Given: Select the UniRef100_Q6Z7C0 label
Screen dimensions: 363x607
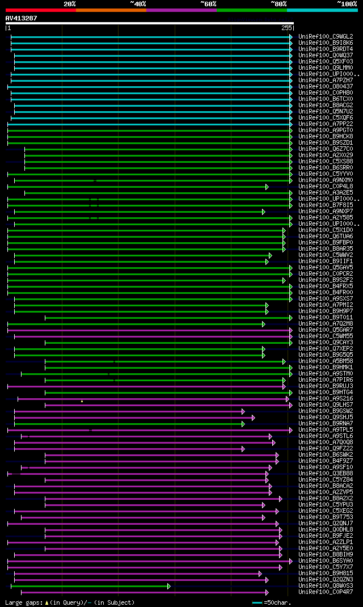Looking at the screenshot, I should pyautogui.click(x=326, y=149).
